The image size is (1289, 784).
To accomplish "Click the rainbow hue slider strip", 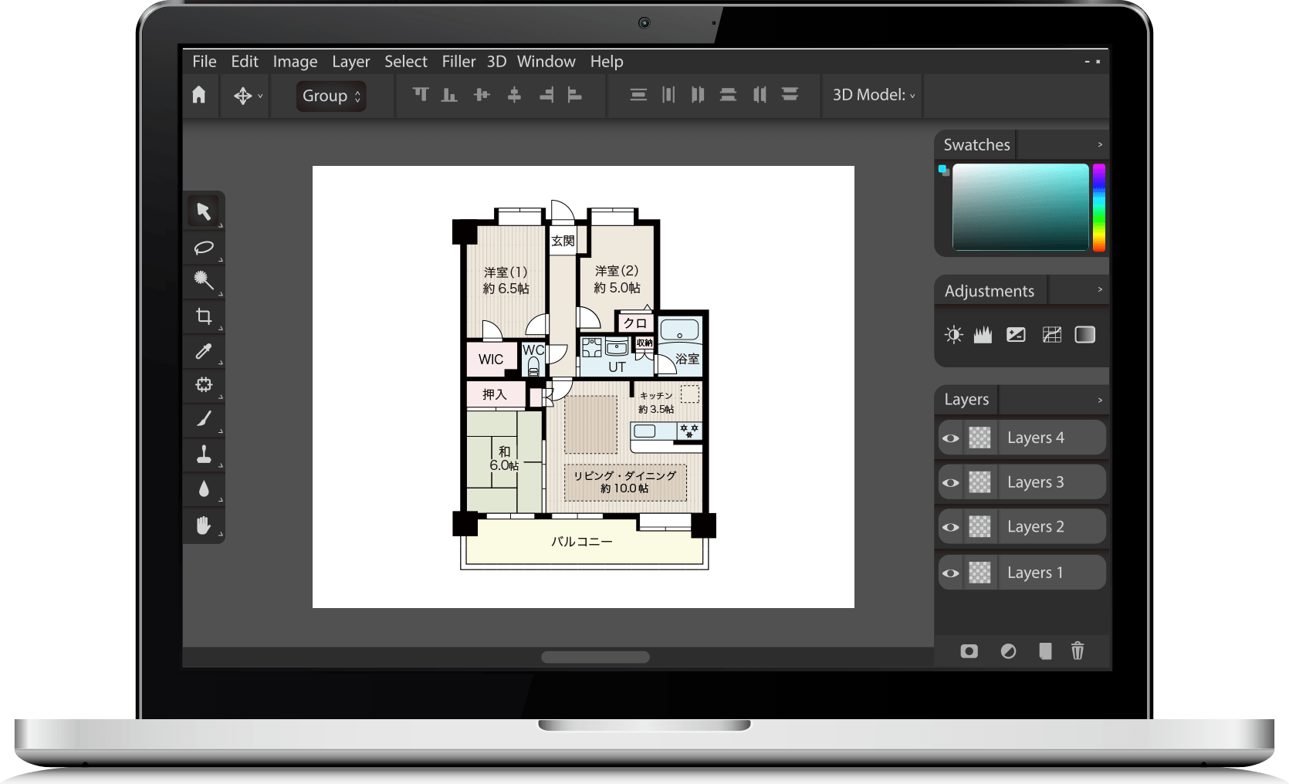I will [x=1098, y=207].
